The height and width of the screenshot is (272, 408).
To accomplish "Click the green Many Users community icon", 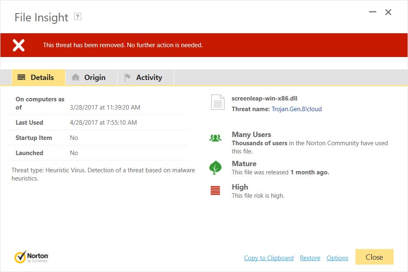I will pos(215,138).
